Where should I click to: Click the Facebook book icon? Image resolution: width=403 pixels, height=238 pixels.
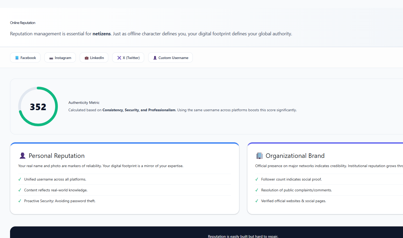point(17,58)
